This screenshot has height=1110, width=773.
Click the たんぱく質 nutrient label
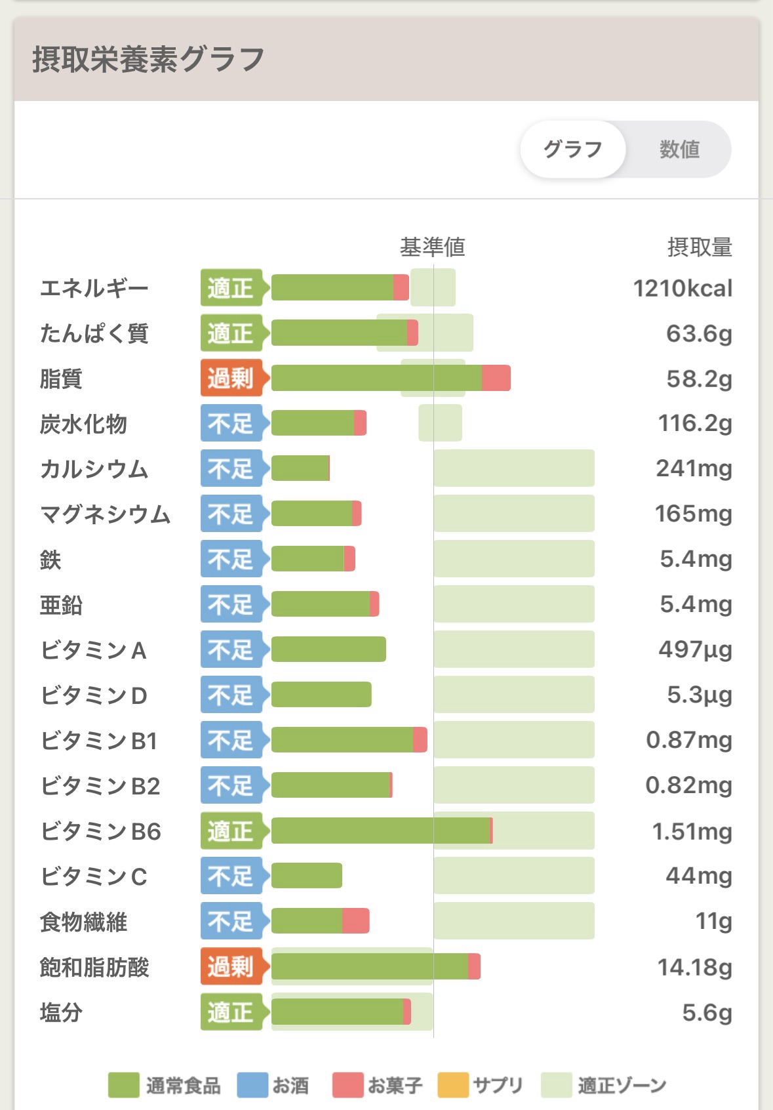94,333
